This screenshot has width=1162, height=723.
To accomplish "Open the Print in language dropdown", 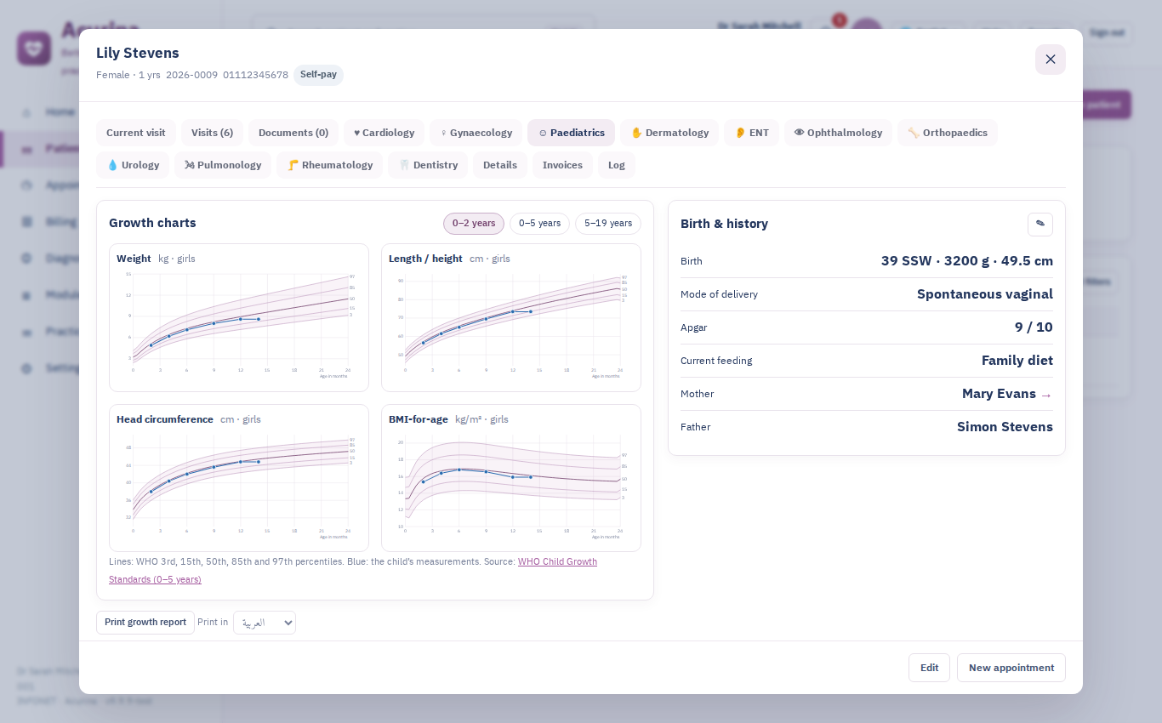I will [265, 623].
